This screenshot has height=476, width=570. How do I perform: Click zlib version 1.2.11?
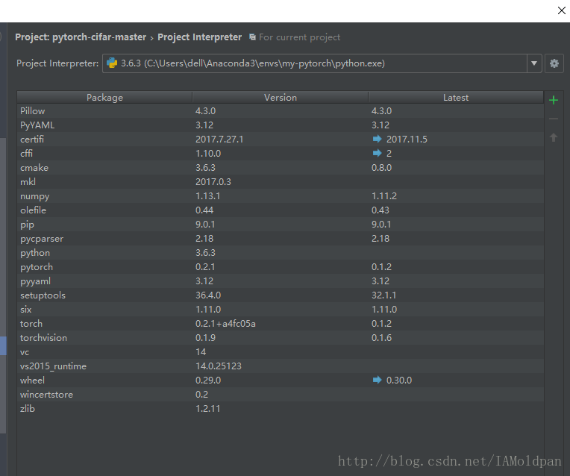207,409
